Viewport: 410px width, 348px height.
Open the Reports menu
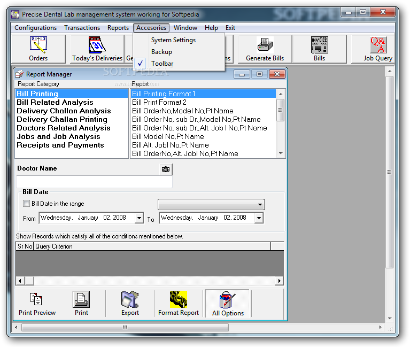(118, 28)
